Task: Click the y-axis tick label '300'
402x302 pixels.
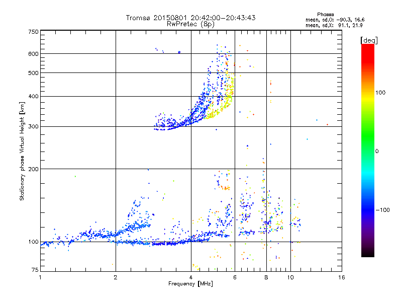Action: [x=33, y=127]
